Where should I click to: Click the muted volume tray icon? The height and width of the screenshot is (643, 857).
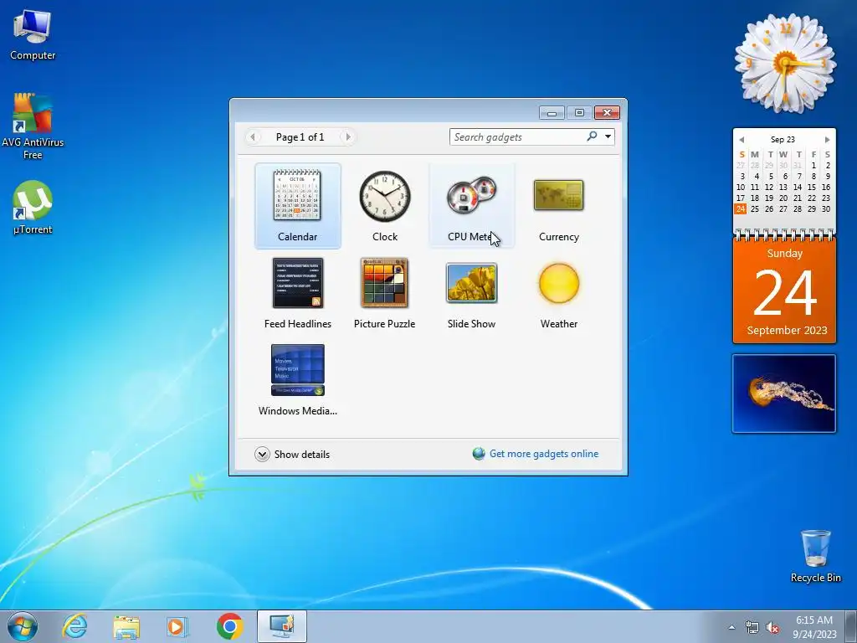click(772, 627)
